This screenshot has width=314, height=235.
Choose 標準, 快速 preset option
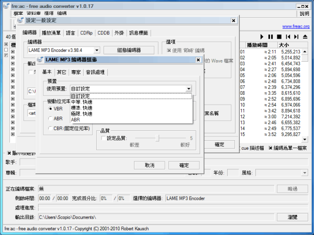131,108
